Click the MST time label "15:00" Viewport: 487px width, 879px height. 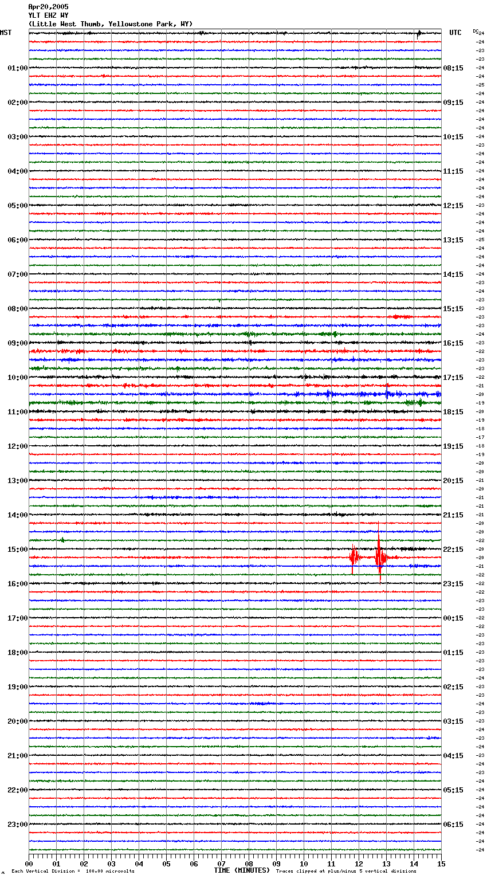coord(18,550)
